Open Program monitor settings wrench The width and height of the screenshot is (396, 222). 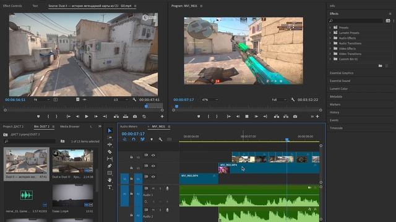coord(293,100)
